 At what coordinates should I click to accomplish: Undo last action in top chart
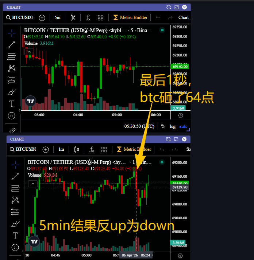coord(158,17)
